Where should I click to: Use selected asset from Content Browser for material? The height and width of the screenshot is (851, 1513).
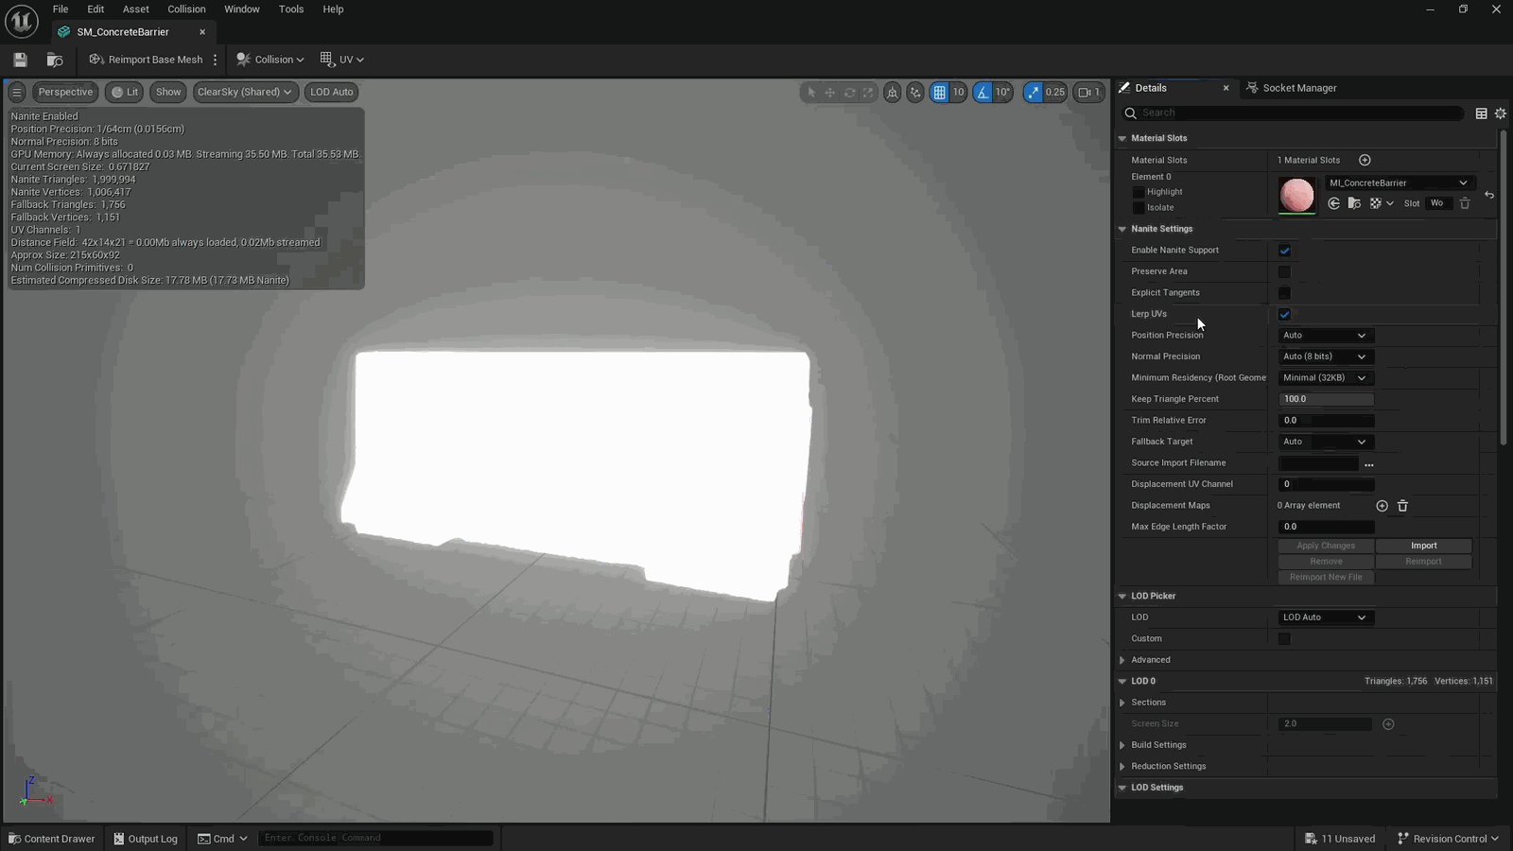point(1333,203)
